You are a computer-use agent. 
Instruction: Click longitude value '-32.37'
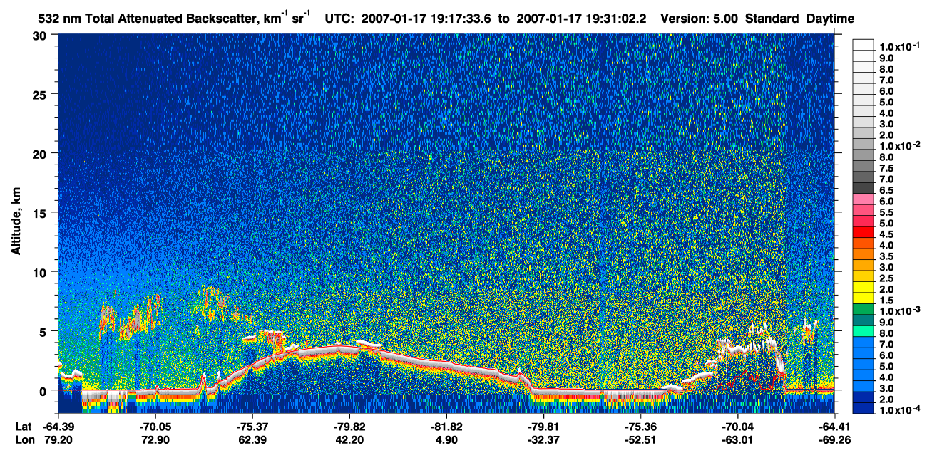pyautogui.click(x=543, y=439)
